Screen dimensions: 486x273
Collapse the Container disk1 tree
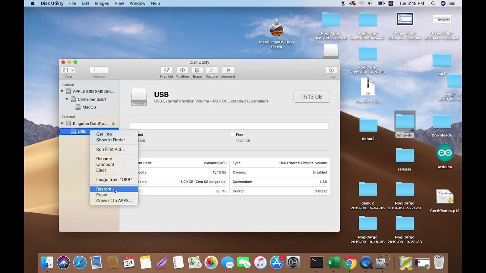pyautogui.click(x=67, y=99)
